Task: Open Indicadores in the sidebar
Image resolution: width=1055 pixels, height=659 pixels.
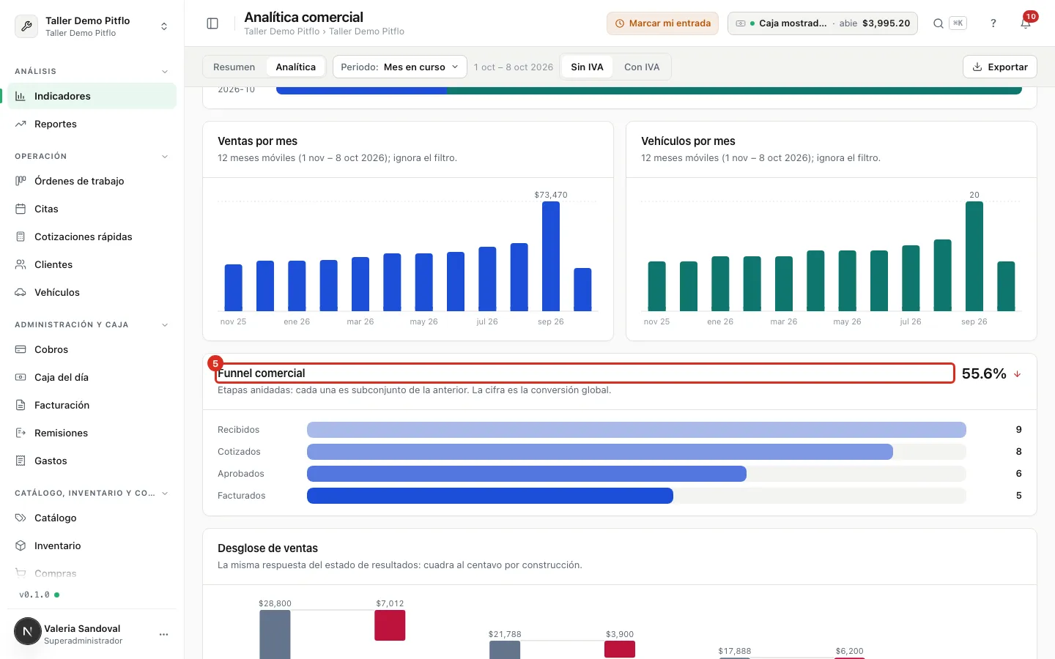Action: (x=92, y=96)
